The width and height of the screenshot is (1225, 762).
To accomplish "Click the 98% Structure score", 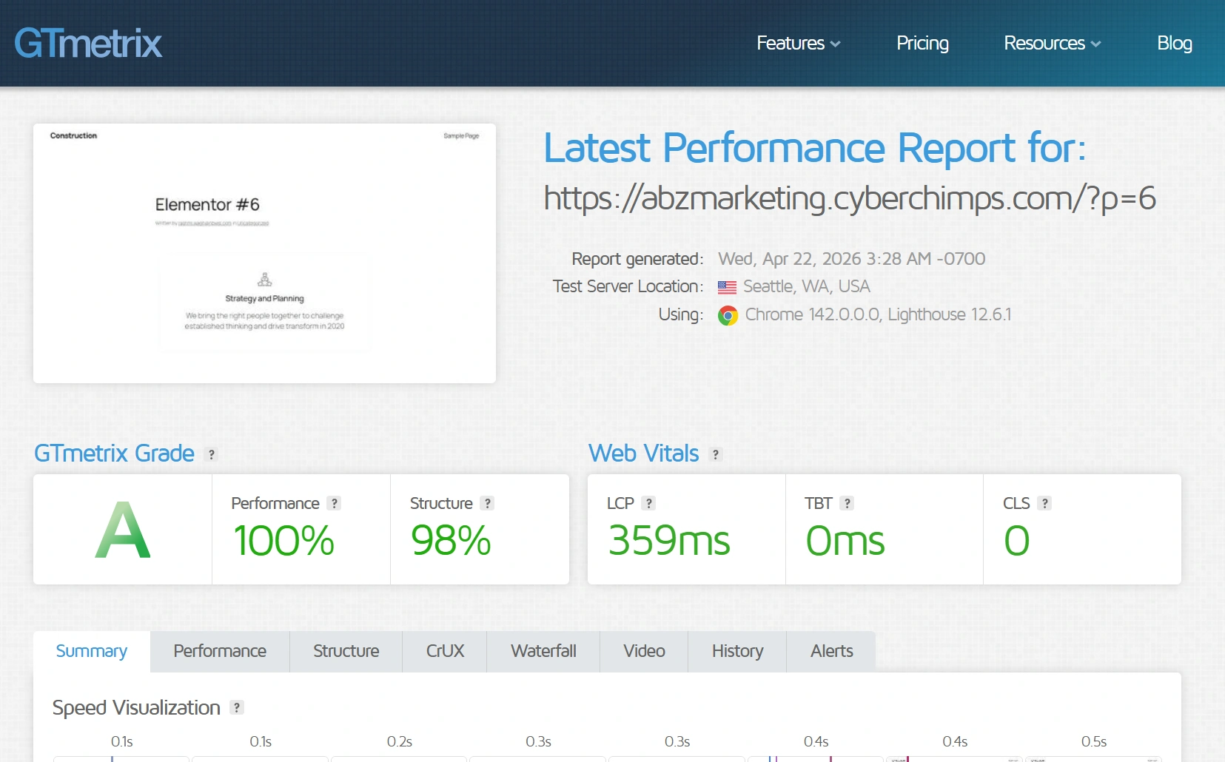I will [x=451, y=540].
